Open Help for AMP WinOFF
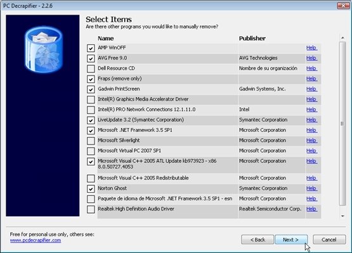Image resolution: width=352 pixels, height=253 pixels. tap(311, 48)
